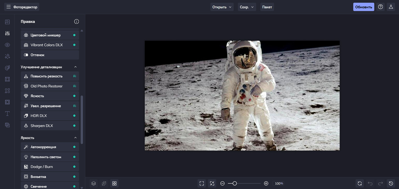The height and width of the screenshot is (189, 399).
Task: Collapse the Улучшение детализации section
Action: (x=75, y=67)
